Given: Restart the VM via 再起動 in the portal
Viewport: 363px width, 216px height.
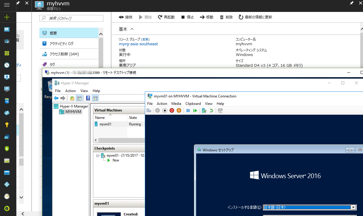Looking at the screenshot, I should click(x=167, y=17).
